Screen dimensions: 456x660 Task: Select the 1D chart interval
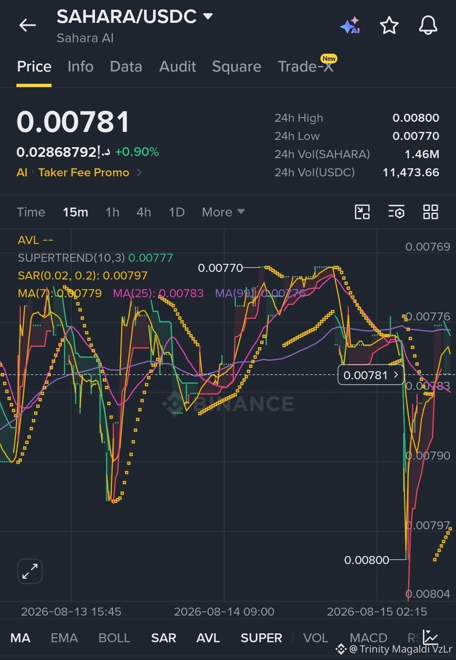point(176,212)
